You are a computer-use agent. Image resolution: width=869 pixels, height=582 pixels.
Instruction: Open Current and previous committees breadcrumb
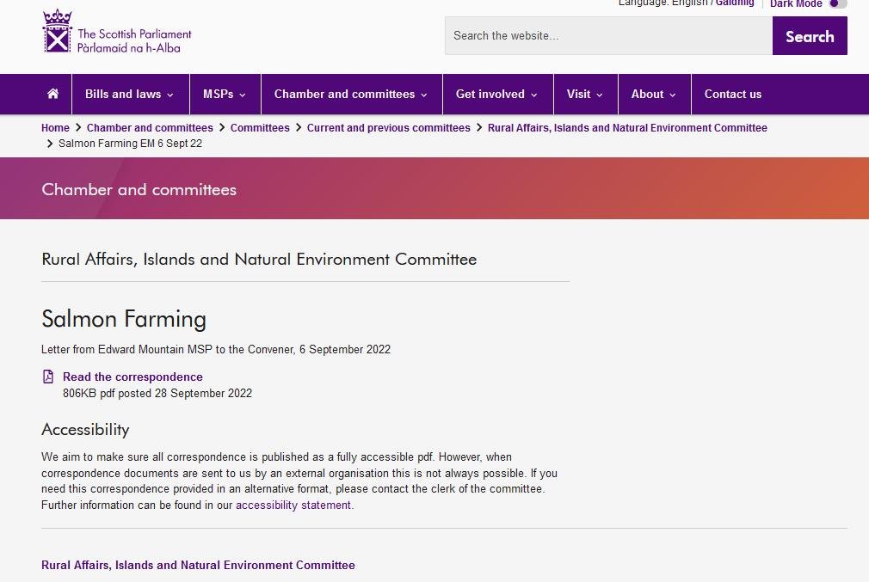coord(388,127)
